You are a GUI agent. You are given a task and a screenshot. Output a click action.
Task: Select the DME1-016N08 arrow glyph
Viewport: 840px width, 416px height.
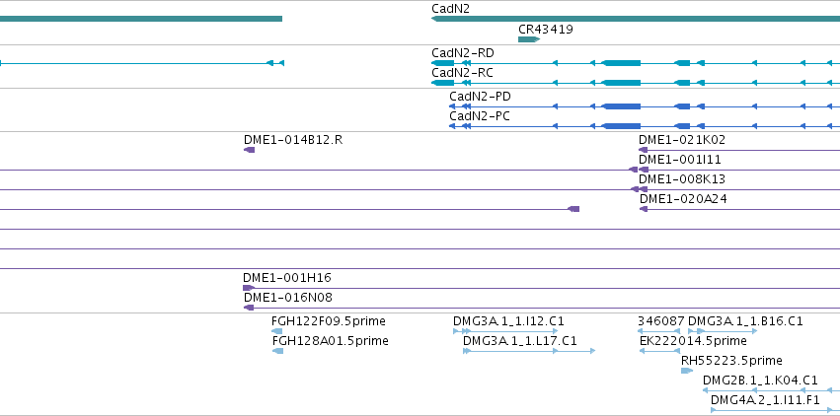pyautogui.click(x=249, y=308)
